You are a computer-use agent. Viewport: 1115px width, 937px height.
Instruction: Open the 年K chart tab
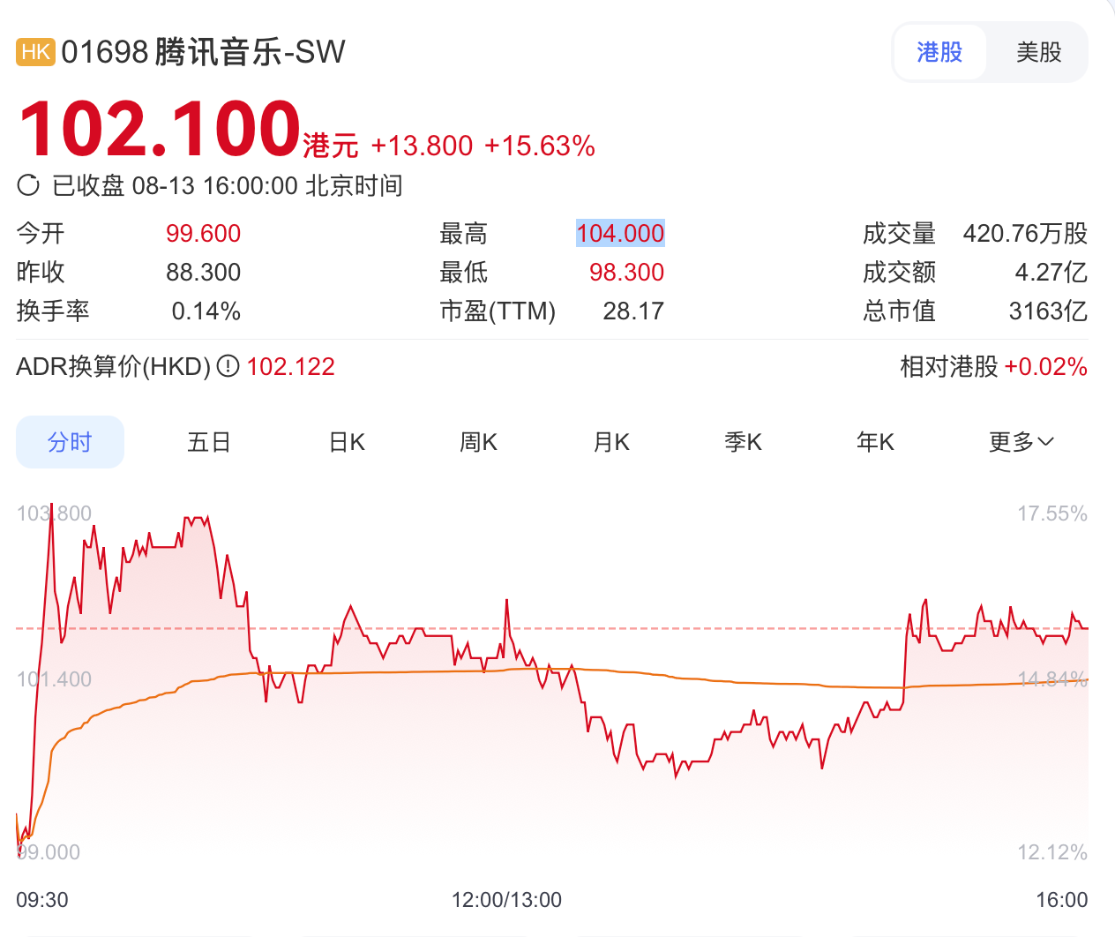(875, 442)
